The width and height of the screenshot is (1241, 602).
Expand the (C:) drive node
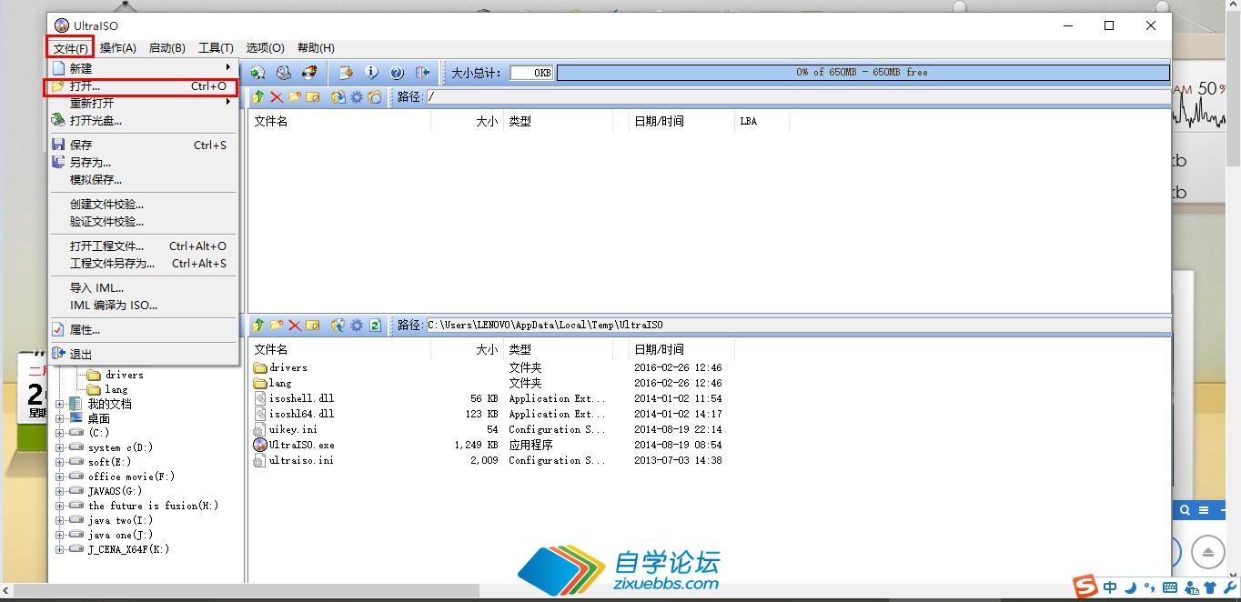pyautogui.click(x=60, y=433)
